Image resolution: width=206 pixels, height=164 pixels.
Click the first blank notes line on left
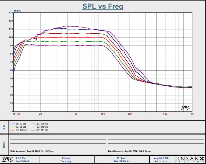pyautogui.click(x=58, y=139)
